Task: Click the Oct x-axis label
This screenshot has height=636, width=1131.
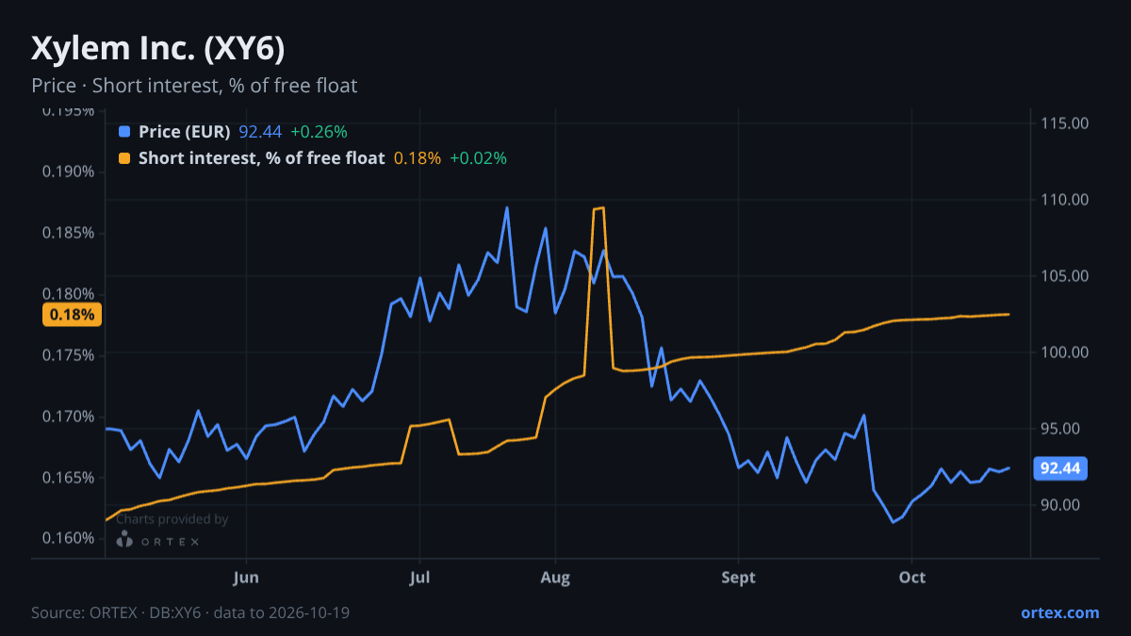Action: pos(911,578)
